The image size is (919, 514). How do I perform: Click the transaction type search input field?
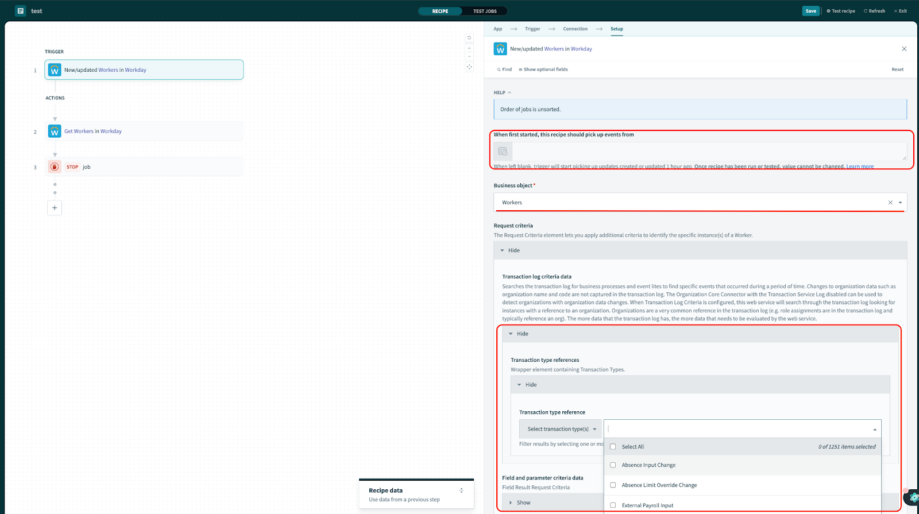(737, 429)
